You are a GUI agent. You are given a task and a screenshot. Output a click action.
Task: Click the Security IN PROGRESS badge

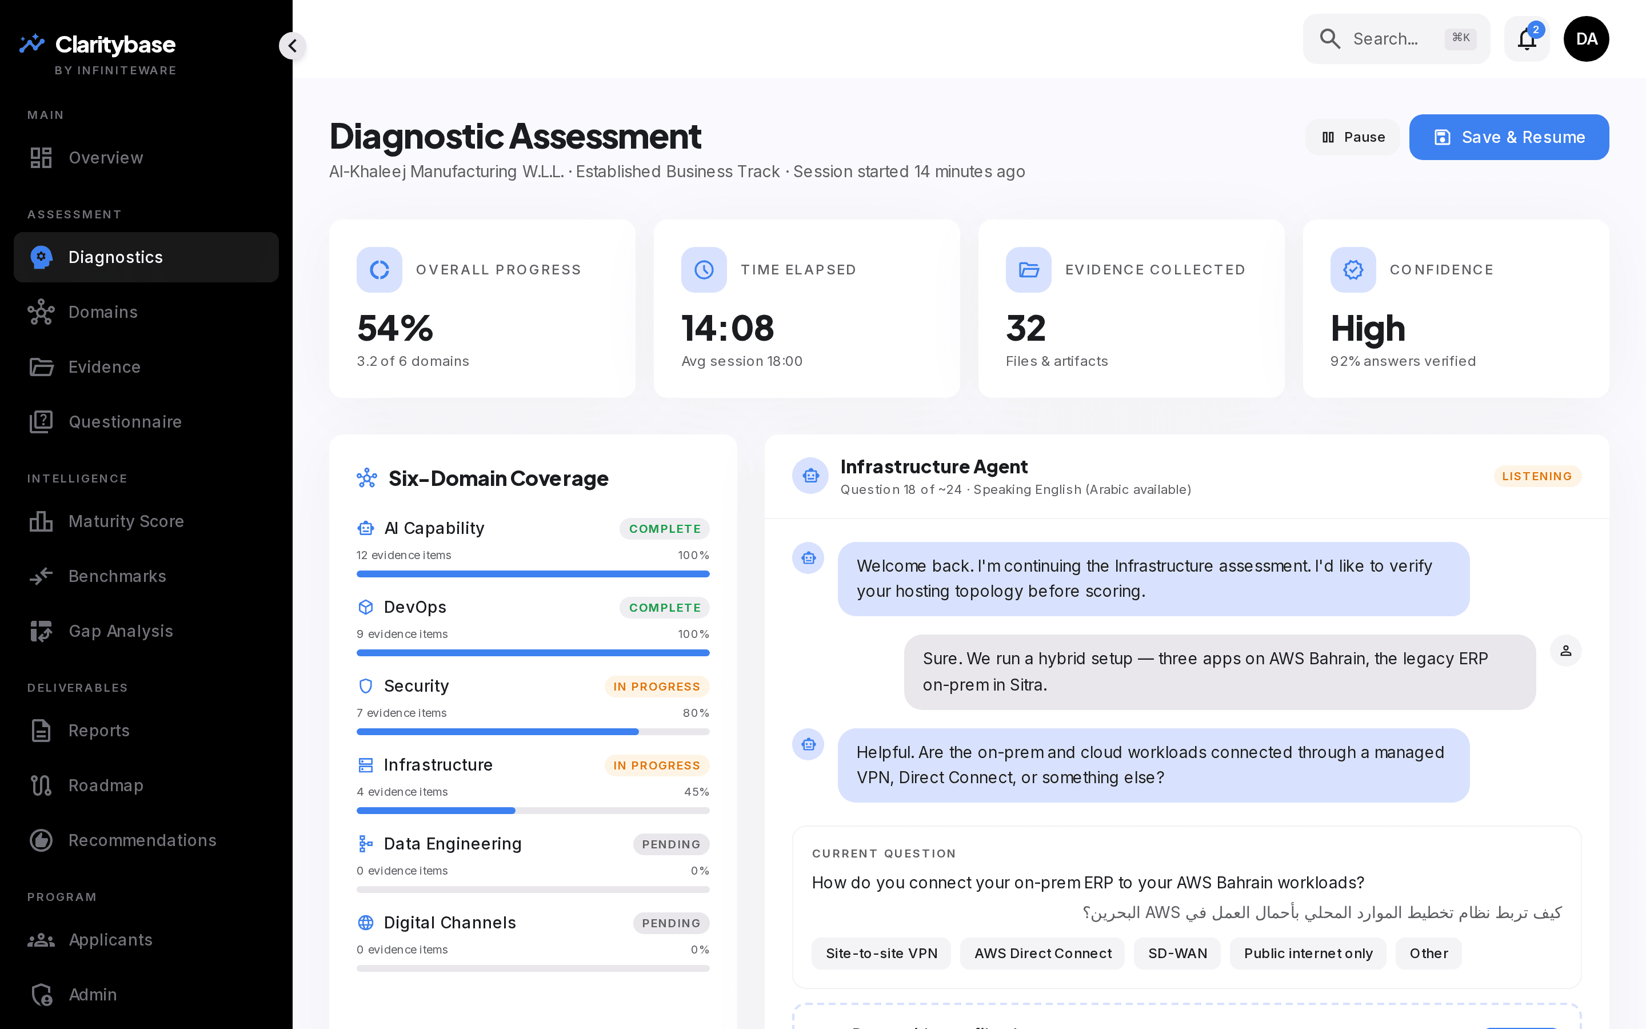pyautogui.click(x=656, y=687)
